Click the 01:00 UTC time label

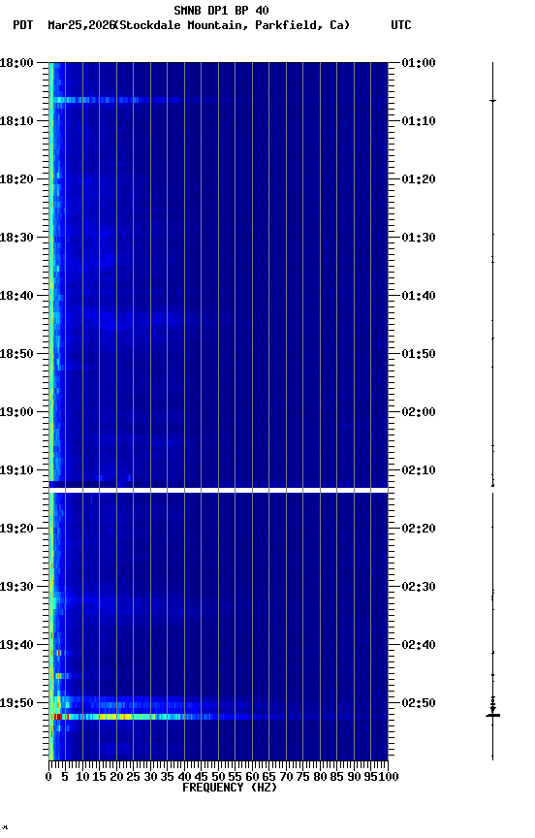[x=419, y=63]
